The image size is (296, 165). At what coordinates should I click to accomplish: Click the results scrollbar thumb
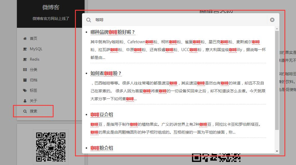pyautogui.click(x=277, y=80)
